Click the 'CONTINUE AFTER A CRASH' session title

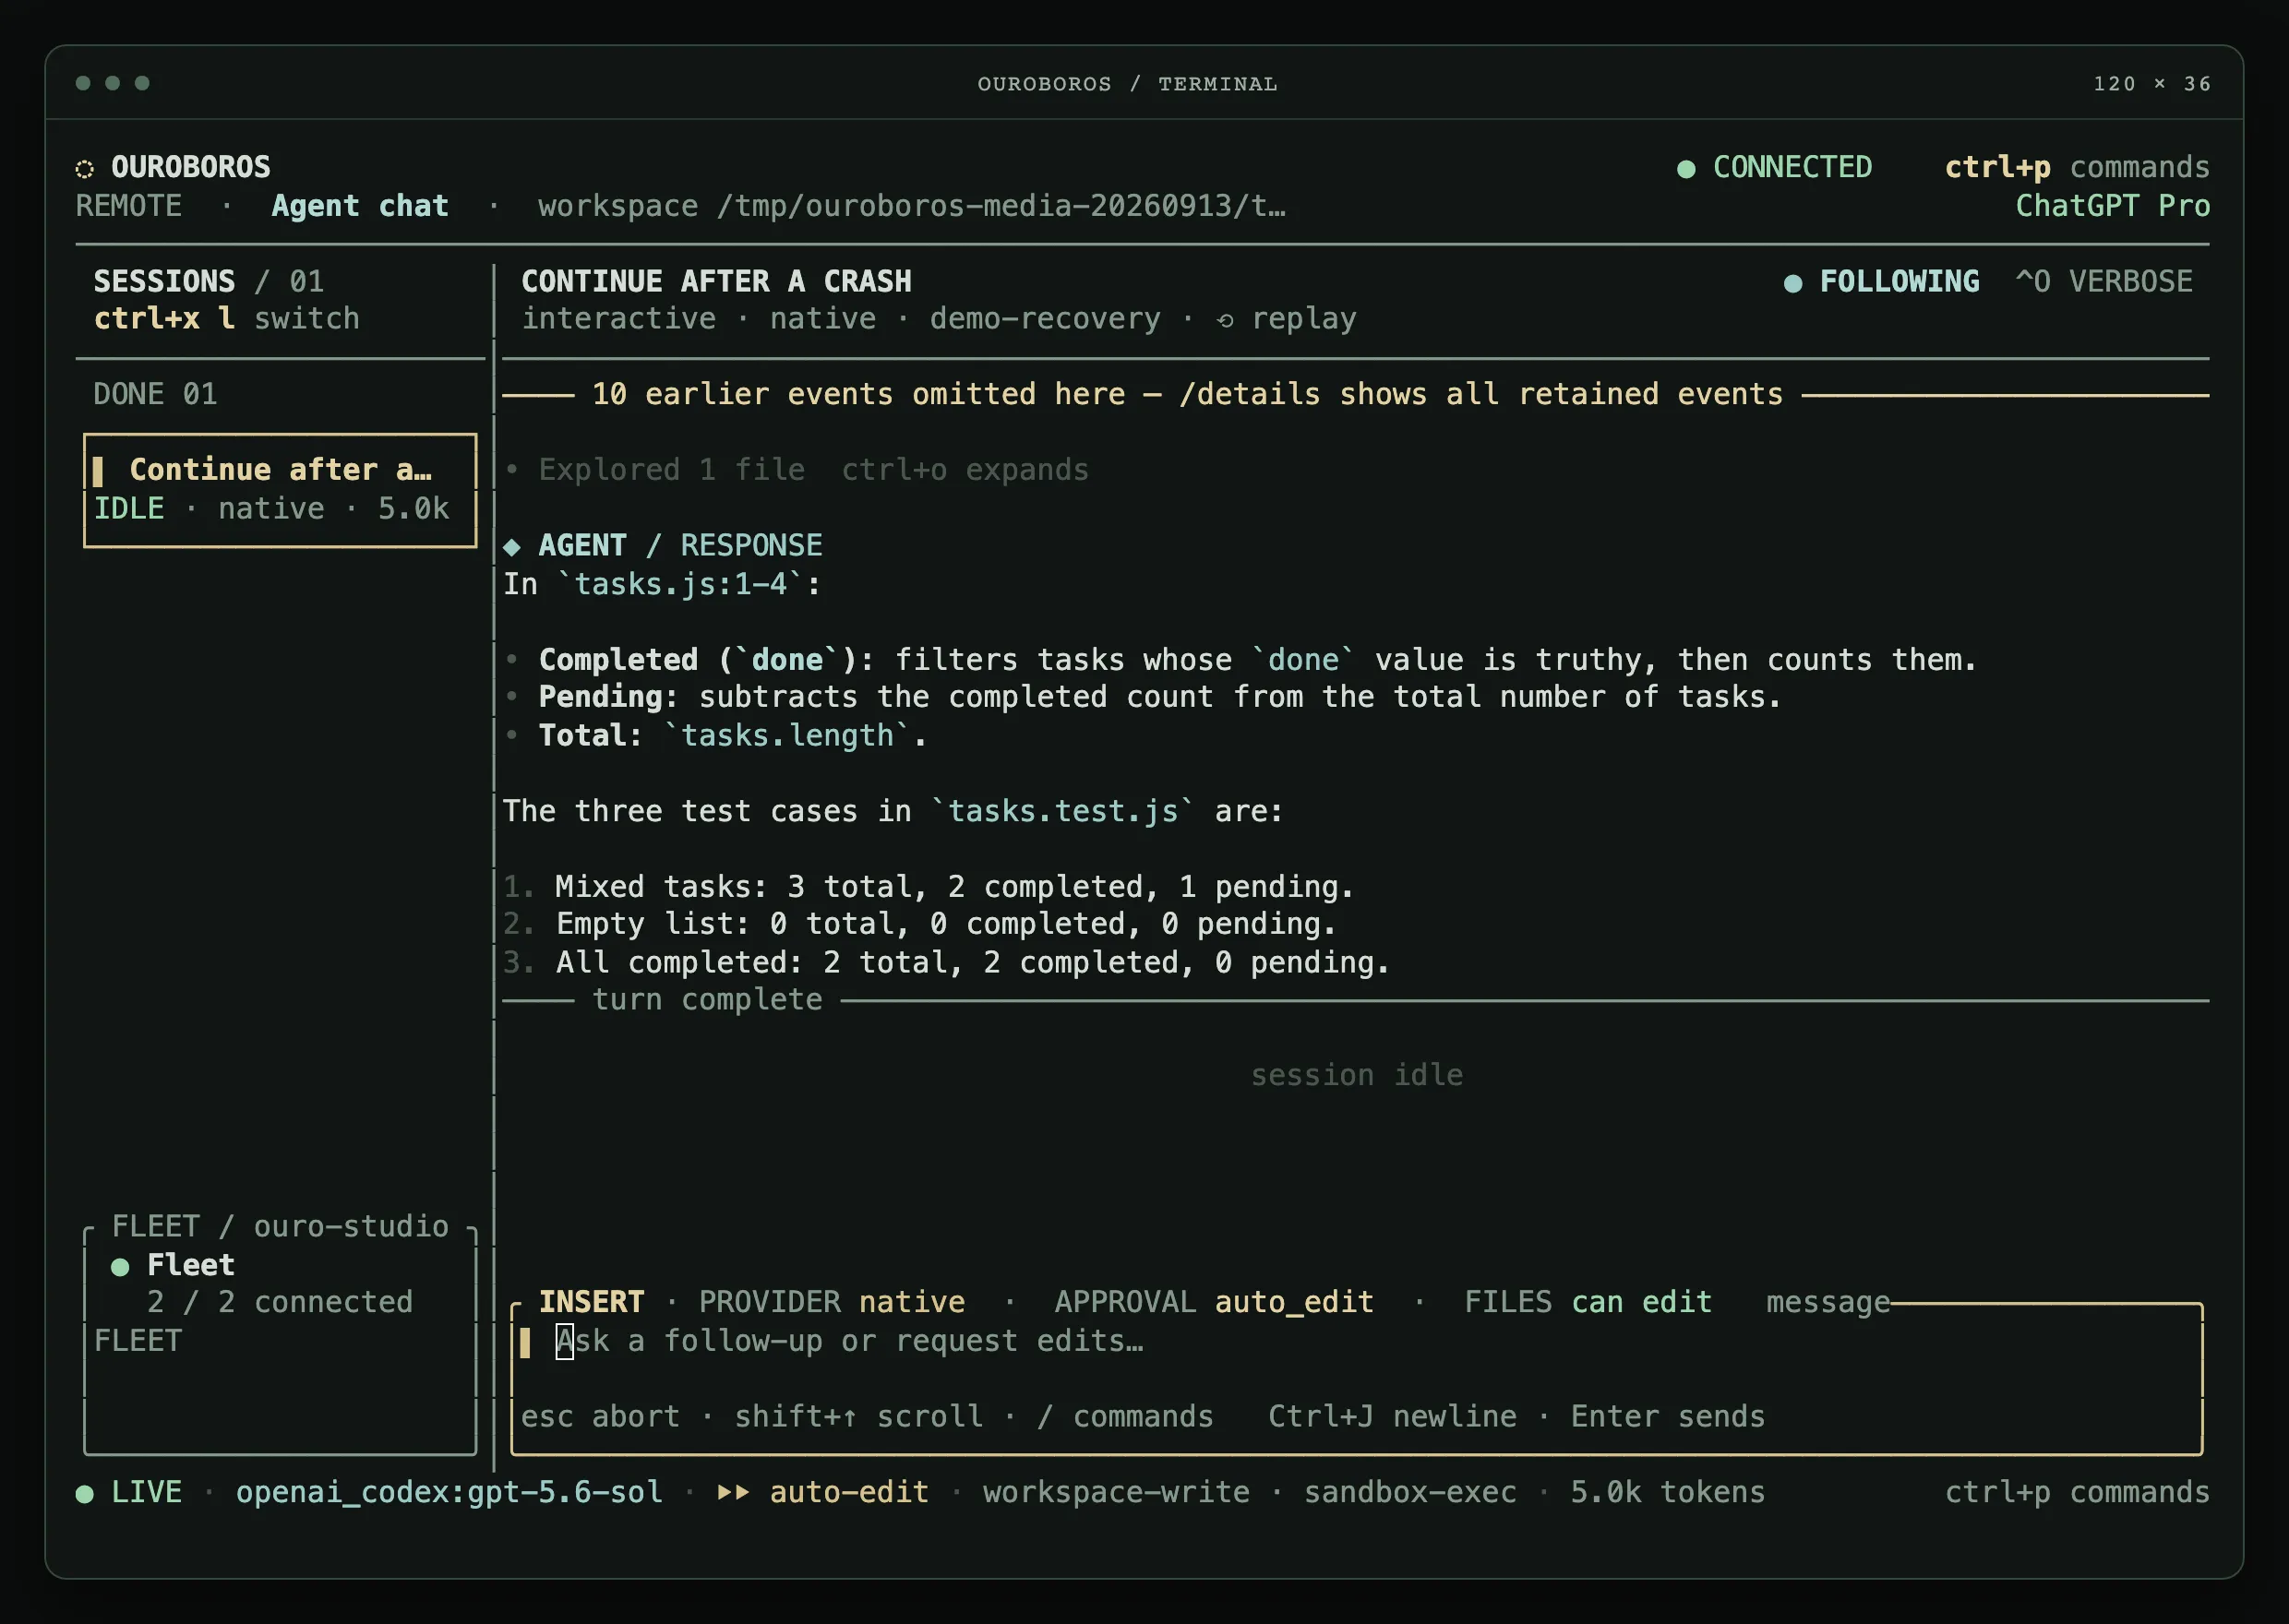716,282
